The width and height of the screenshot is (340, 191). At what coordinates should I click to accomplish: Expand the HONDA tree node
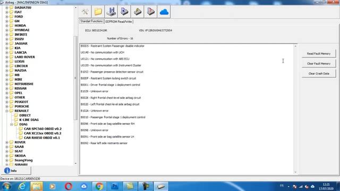[x=7, y=25]
